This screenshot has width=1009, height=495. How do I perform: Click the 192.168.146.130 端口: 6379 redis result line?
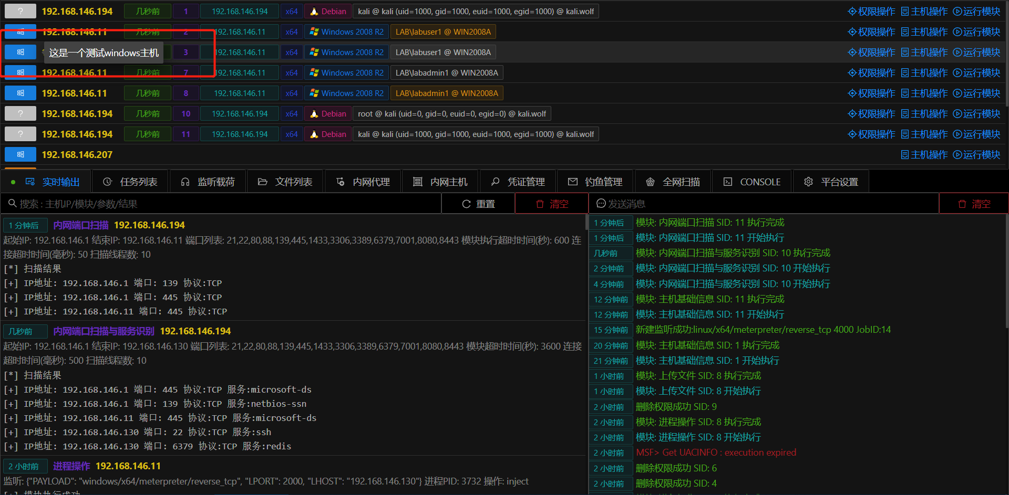(x=147, y=446)
